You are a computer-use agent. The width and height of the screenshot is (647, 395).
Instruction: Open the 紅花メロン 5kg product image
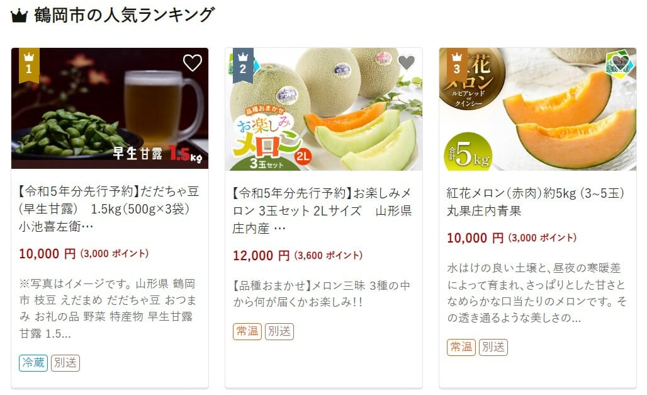(537, 109)
